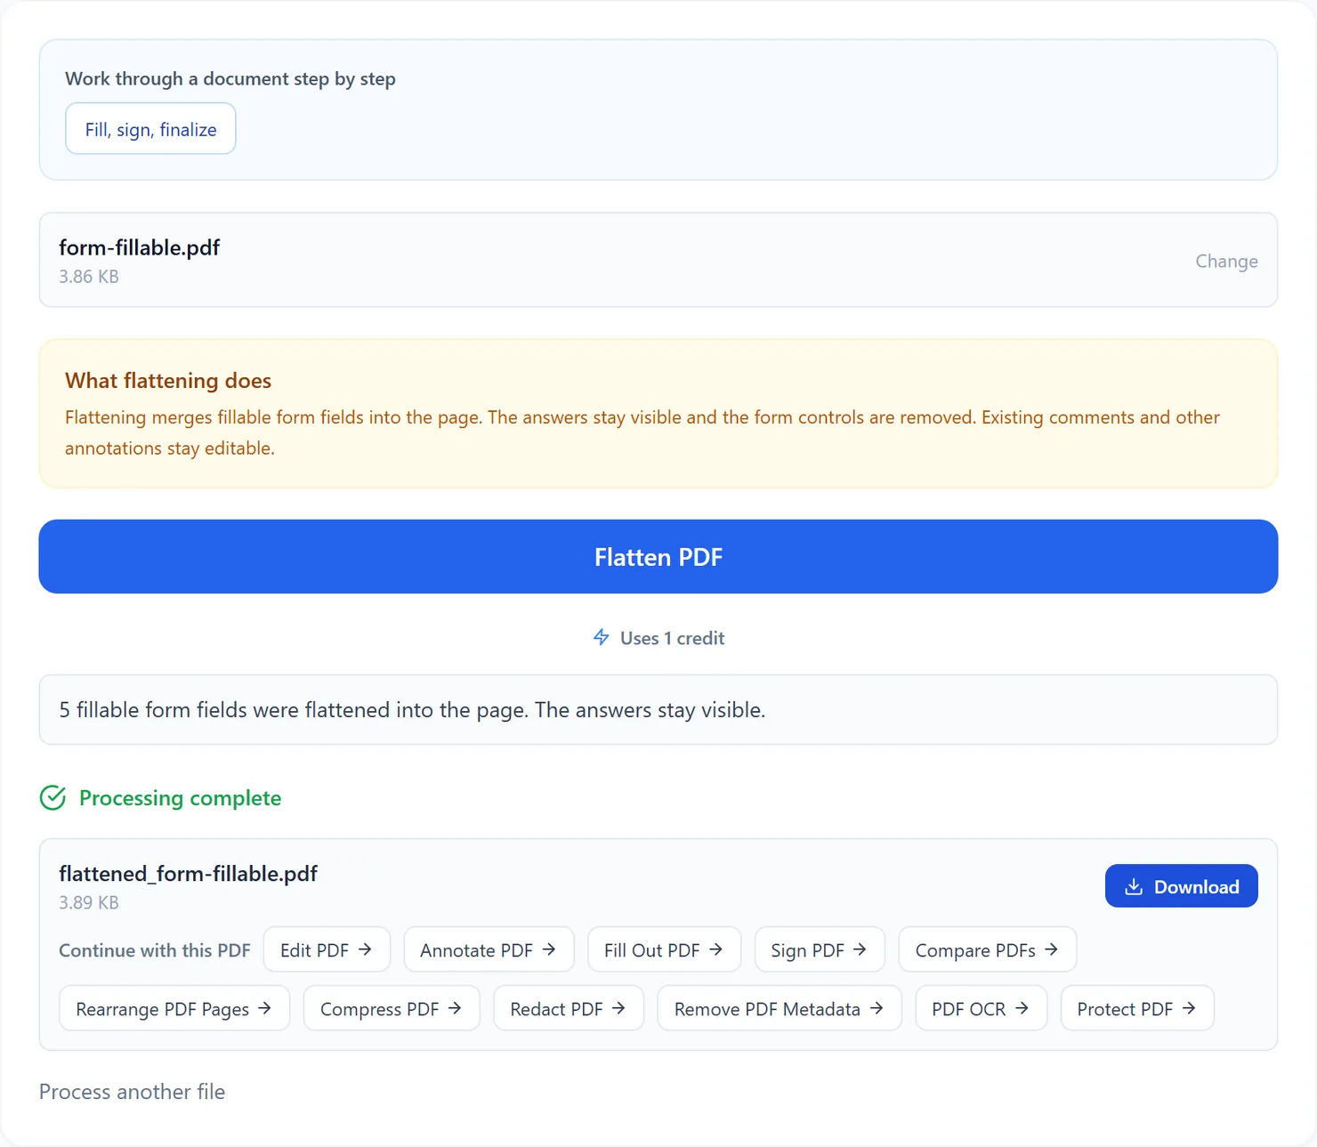Viewport: 1317px width, 1147px height.
Task: Continue with Annotate PDF
Action: click(489, 949)
